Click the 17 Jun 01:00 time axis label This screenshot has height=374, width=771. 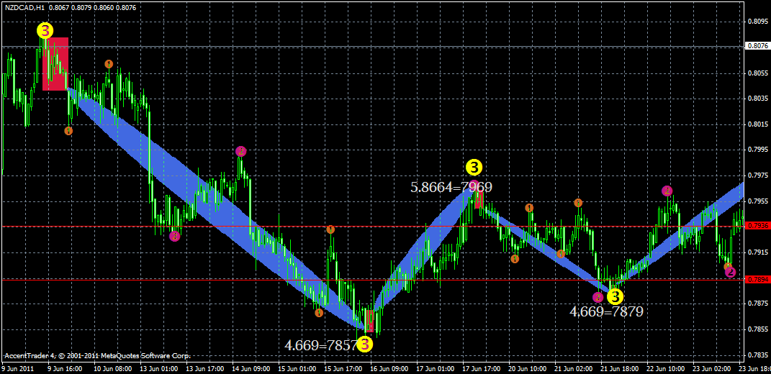coord(435,368)
